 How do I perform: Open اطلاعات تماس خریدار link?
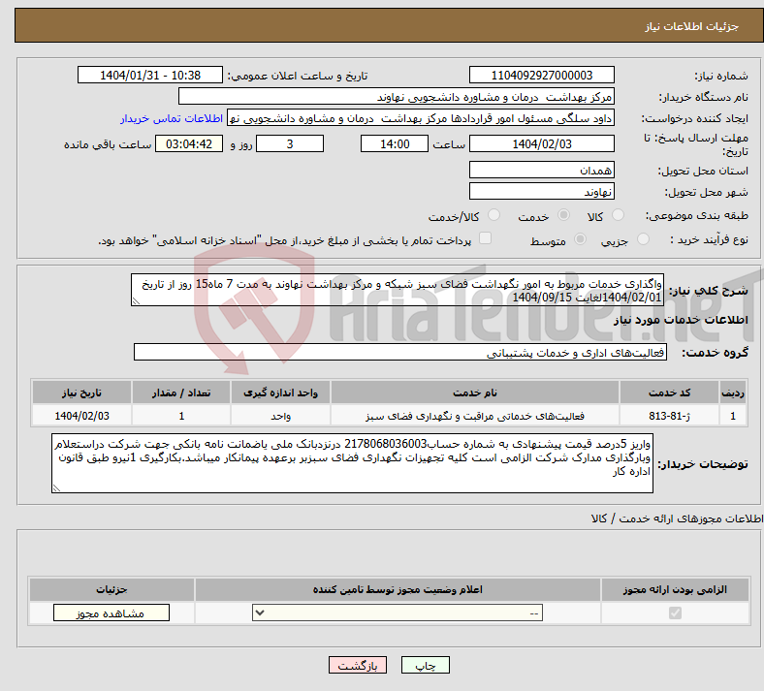tap(172, 118)
